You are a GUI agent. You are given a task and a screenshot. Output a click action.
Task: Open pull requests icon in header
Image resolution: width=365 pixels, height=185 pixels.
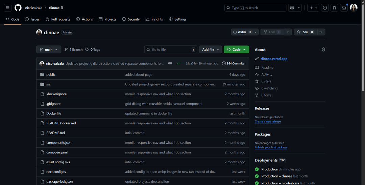click(334, 8)
